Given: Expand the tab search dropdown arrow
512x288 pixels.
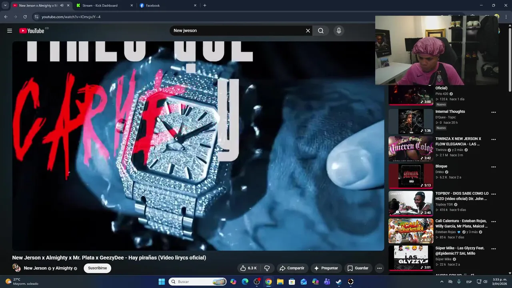Looking at the screenshot, I should tap(5, 6).
